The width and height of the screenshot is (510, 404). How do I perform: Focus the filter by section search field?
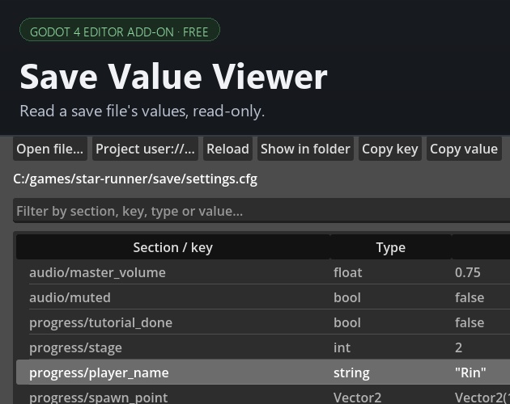(x=261, y=211)
